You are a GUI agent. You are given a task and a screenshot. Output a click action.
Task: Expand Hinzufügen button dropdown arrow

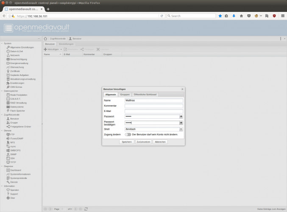pyautogui.click(x=61, y=50)
